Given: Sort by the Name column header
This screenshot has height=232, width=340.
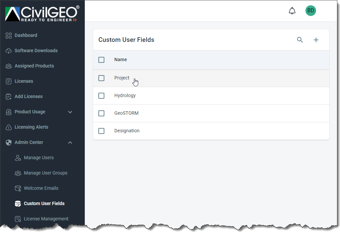Looking at the screenshot, I should tap(121, 59).
